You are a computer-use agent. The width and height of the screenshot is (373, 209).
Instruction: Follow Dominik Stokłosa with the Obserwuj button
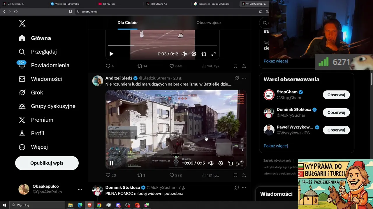(336, 112)
